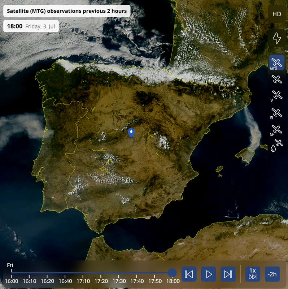
Task: Switch to infrared (IR) satellite layer
Action: pos(276,113)
